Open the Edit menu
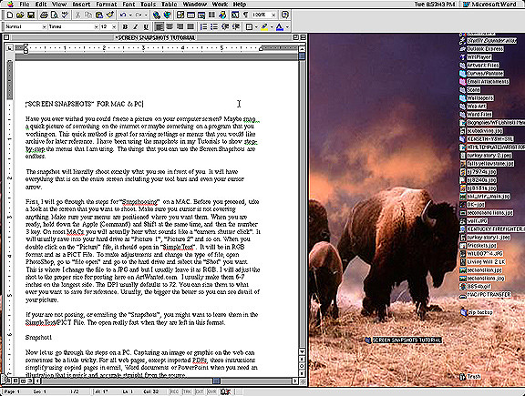The height and width of the screenshot is (396, 525). (41, 5)
